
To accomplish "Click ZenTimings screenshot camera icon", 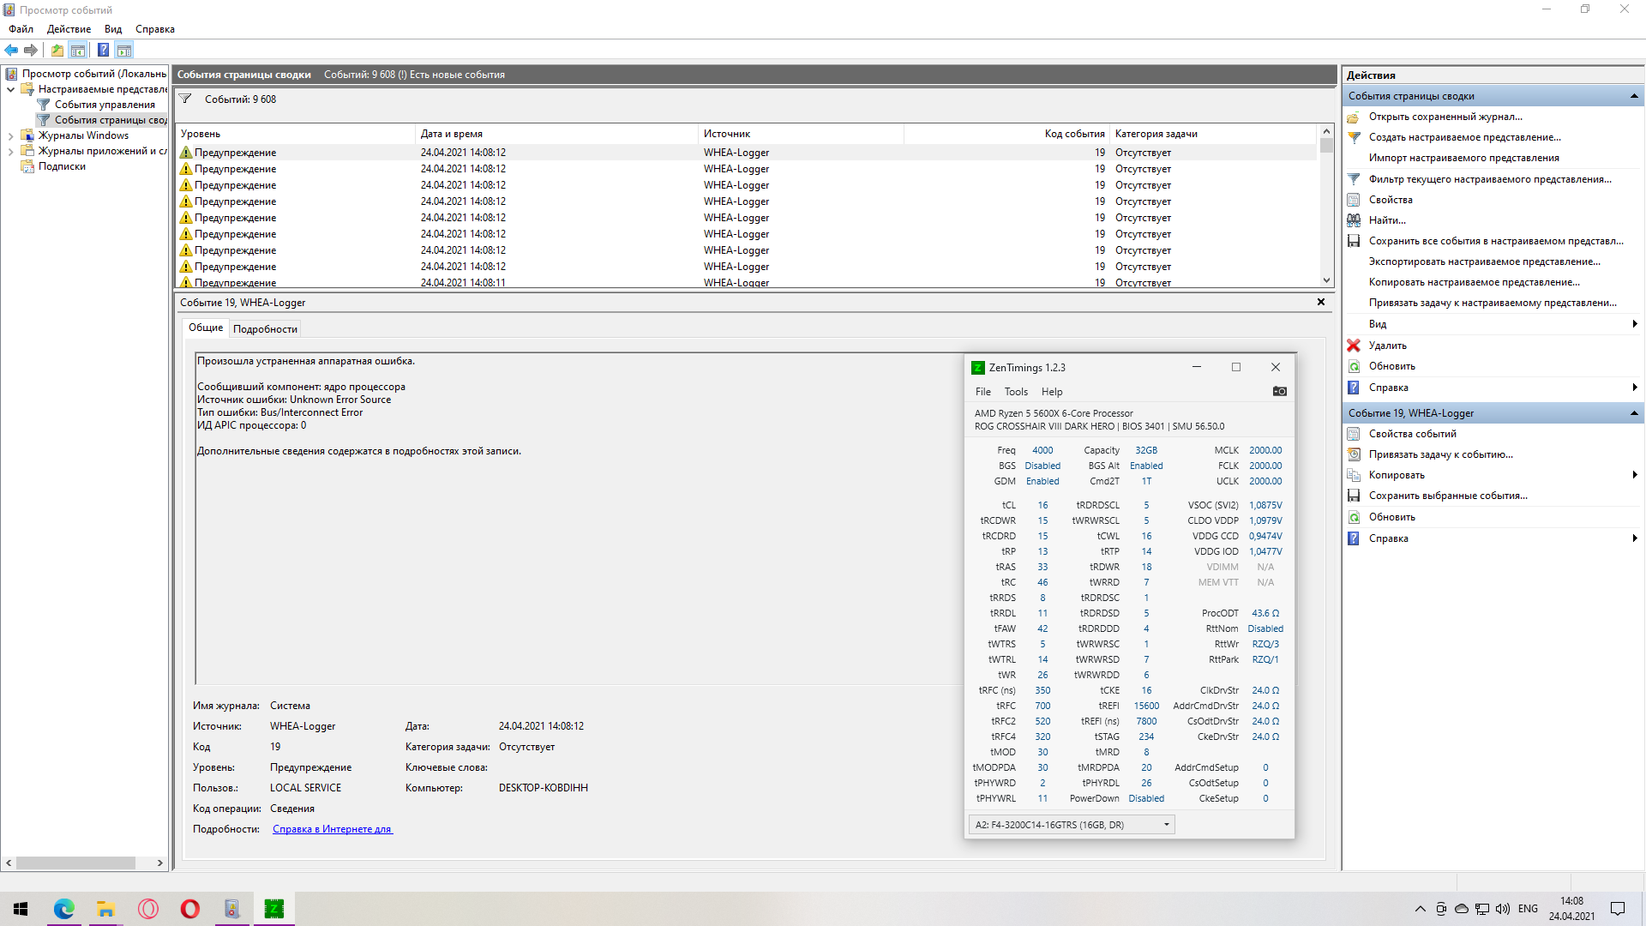I will [1279, 392].
